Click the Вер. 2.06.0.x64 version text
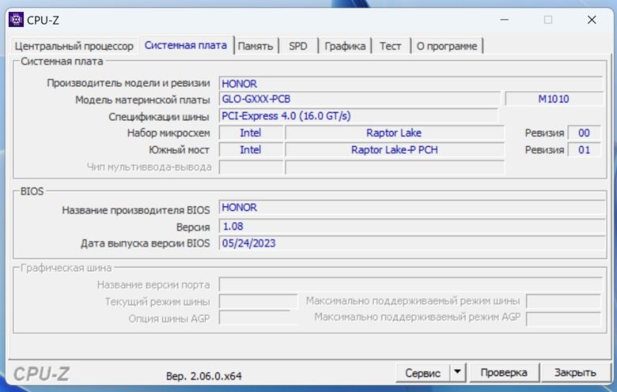617x392 pixels. pos(204,376)
